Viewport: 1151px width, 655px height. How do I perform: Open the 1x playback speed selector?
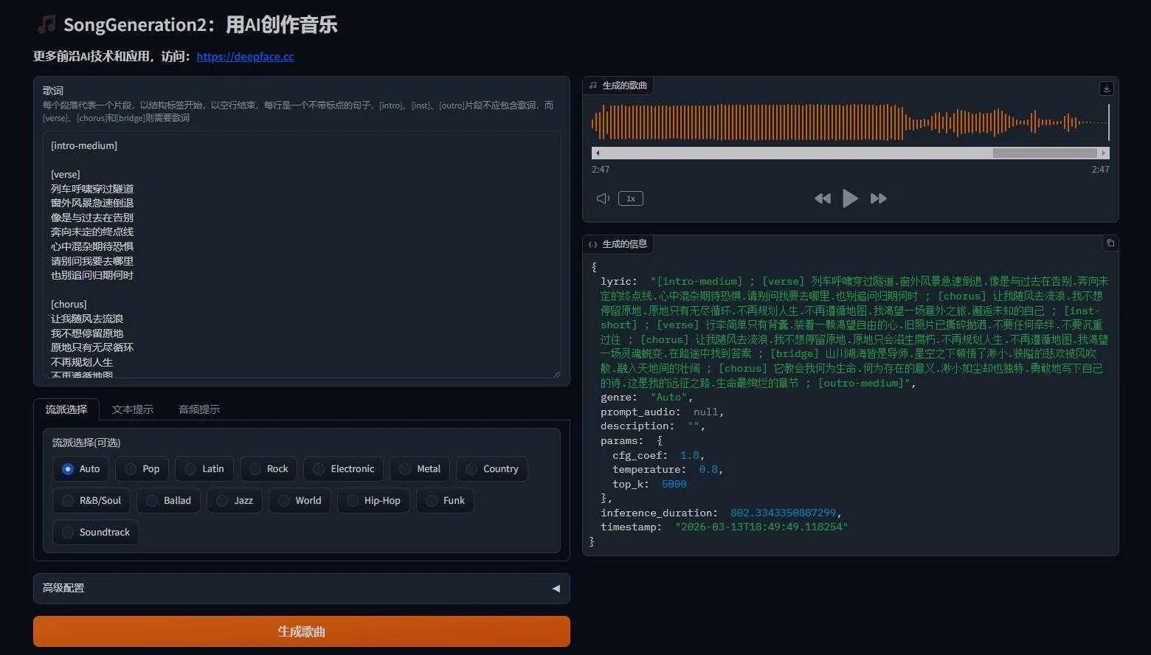coord(630,198)
